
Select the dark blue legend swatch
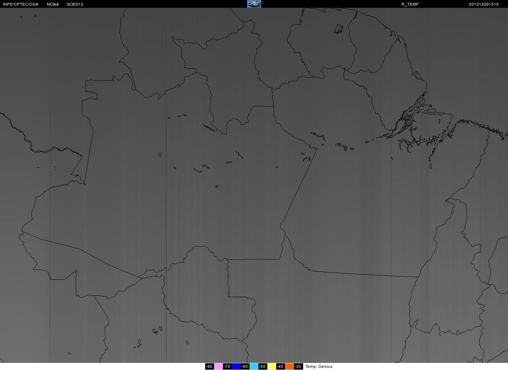[236, 366]
